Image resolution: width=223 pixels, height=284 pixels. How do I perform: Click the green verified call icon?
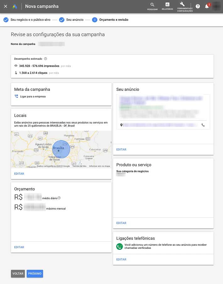tap(119, 246)
